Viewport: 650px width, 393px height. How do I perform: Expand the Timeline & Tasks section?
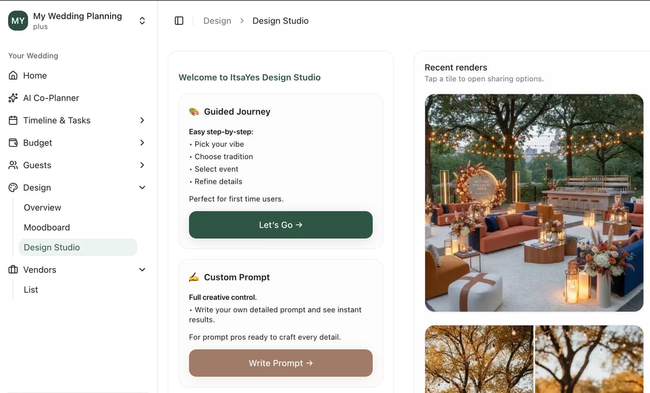[x=142, y=120]
